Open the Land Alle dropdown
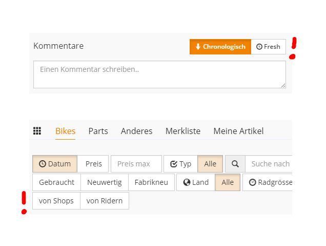 [228, 182]
